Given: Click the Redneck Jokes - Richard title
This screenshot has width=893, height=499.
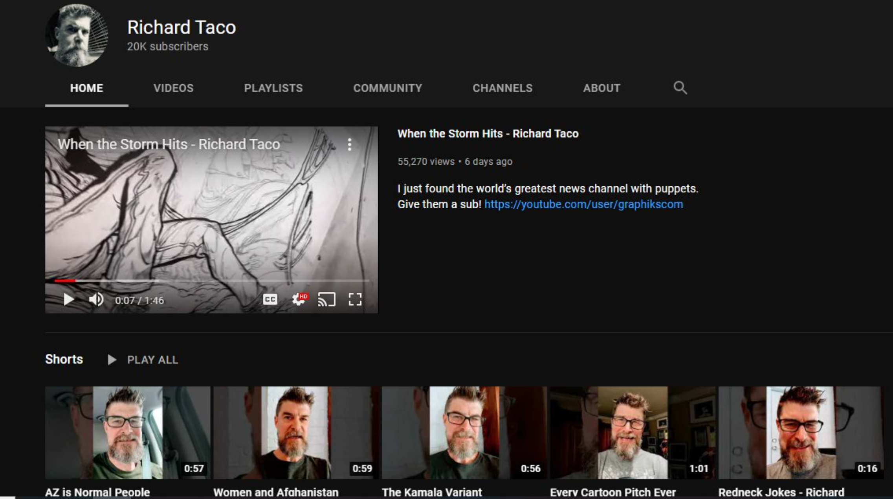Looking at the screenshot, I should coord(781,492).
